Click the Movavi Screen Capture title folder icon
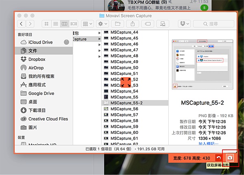Image resolution: width=244 pixels, height=175 pixels. 102,16
